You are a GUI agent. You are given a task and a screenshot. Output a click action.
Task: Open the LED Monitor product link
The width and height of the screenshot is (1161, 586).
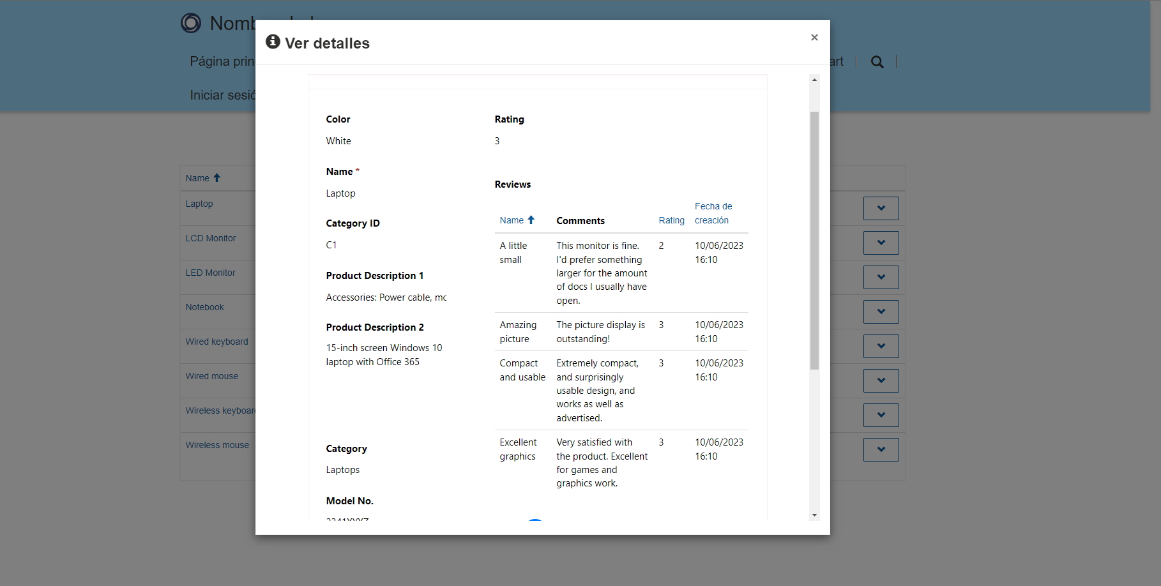click(210, 273)
